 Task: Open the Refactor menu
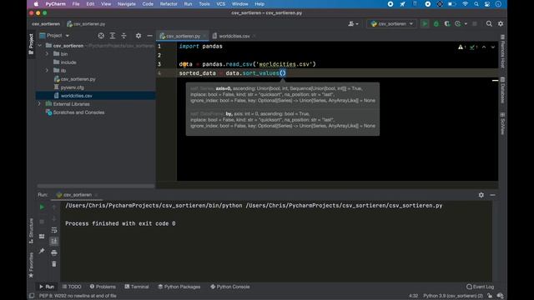pyautogui.click(x=169, y=4)
